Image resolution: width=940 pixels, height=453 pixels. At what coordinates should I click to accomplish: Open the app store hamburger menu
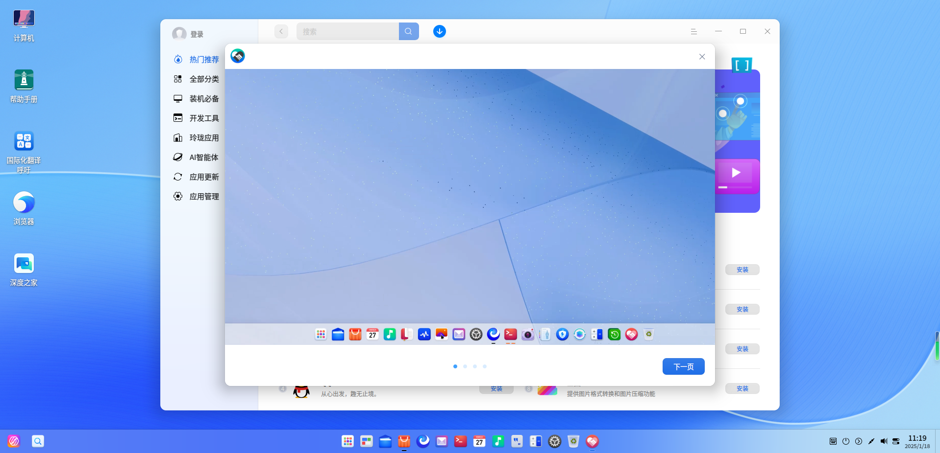click(x=694, y=31)
